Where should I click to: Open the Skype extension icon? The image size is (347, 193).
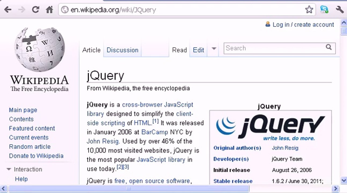pos(324,10)
